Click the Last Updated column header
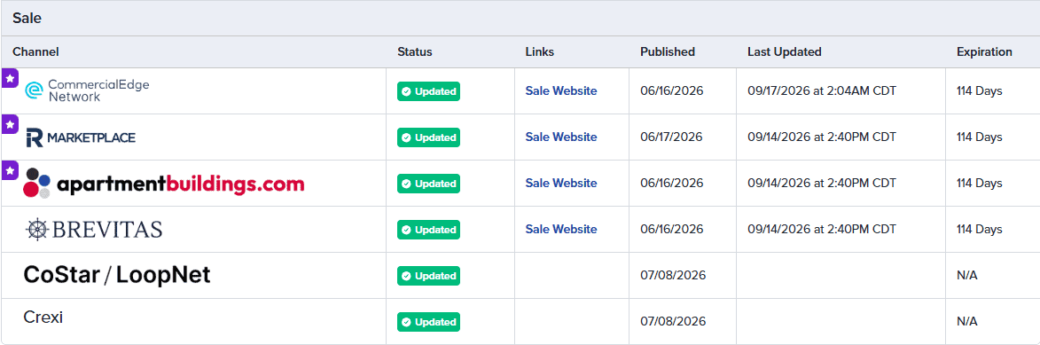The image size is (1040, 345). [784, 51]
